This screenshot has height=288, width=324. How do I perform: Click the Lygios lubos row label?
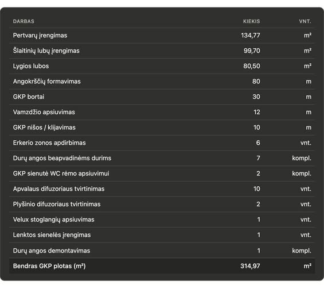(x=31, y=66)
